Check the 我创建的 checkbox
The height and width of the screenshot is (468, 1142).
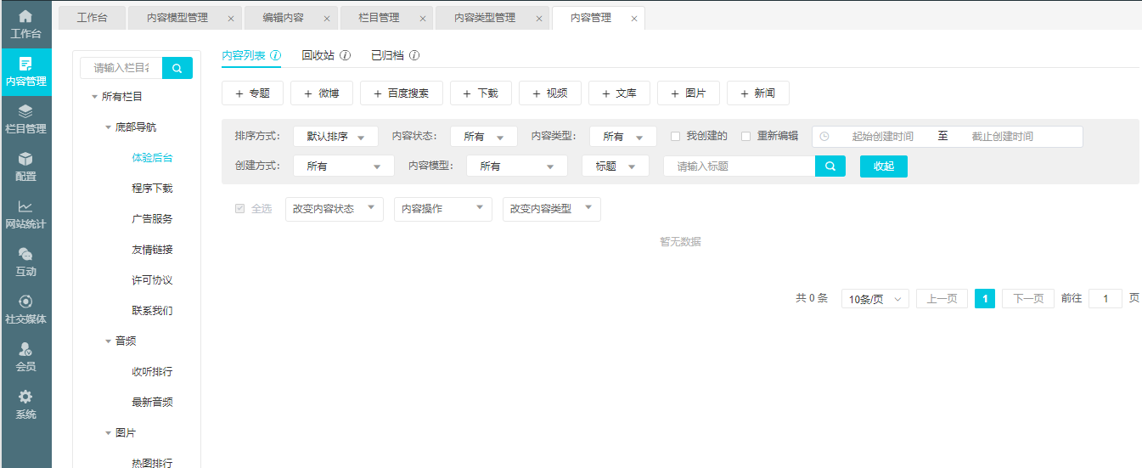[x=676, y=136]
